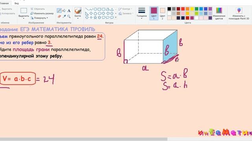Viewport: 252px width, 141px height.
Task: Choose the Curve shape
Action: click(91, 9)
